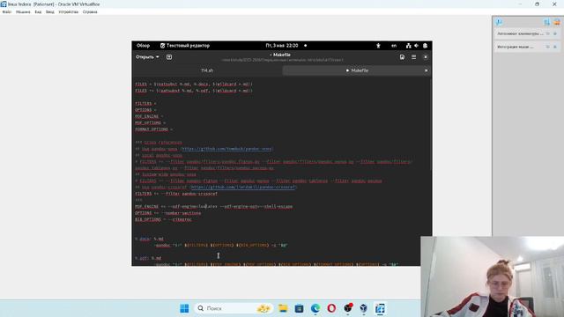
Task: Select the Makefile tab
Action: click(357, 70)
